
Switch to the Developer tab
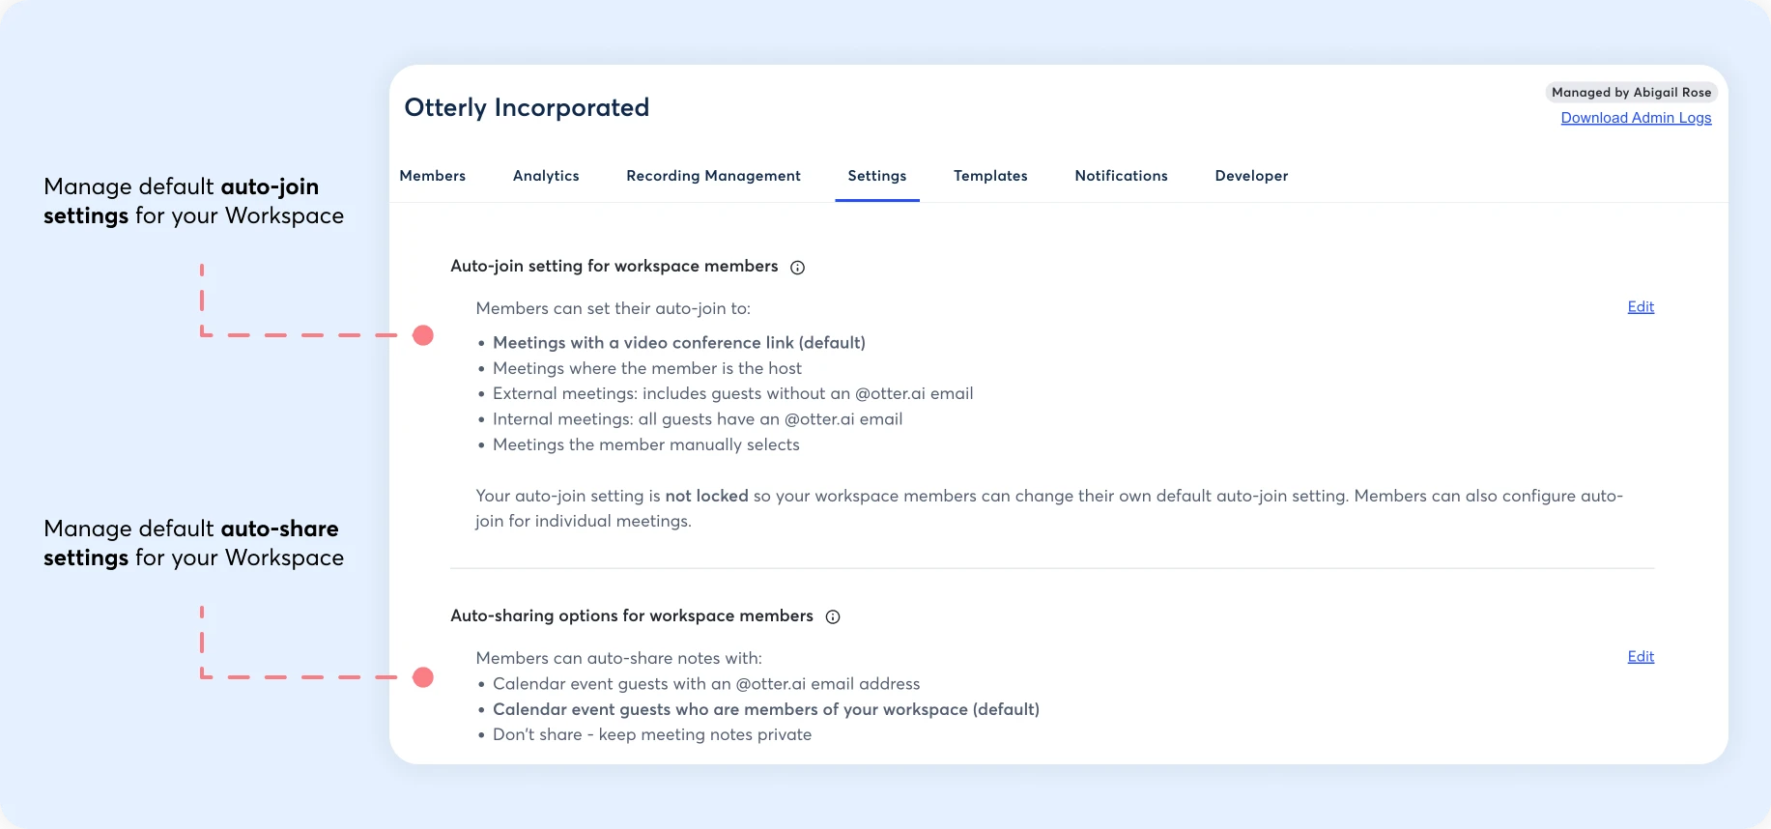coord(1251,176)
